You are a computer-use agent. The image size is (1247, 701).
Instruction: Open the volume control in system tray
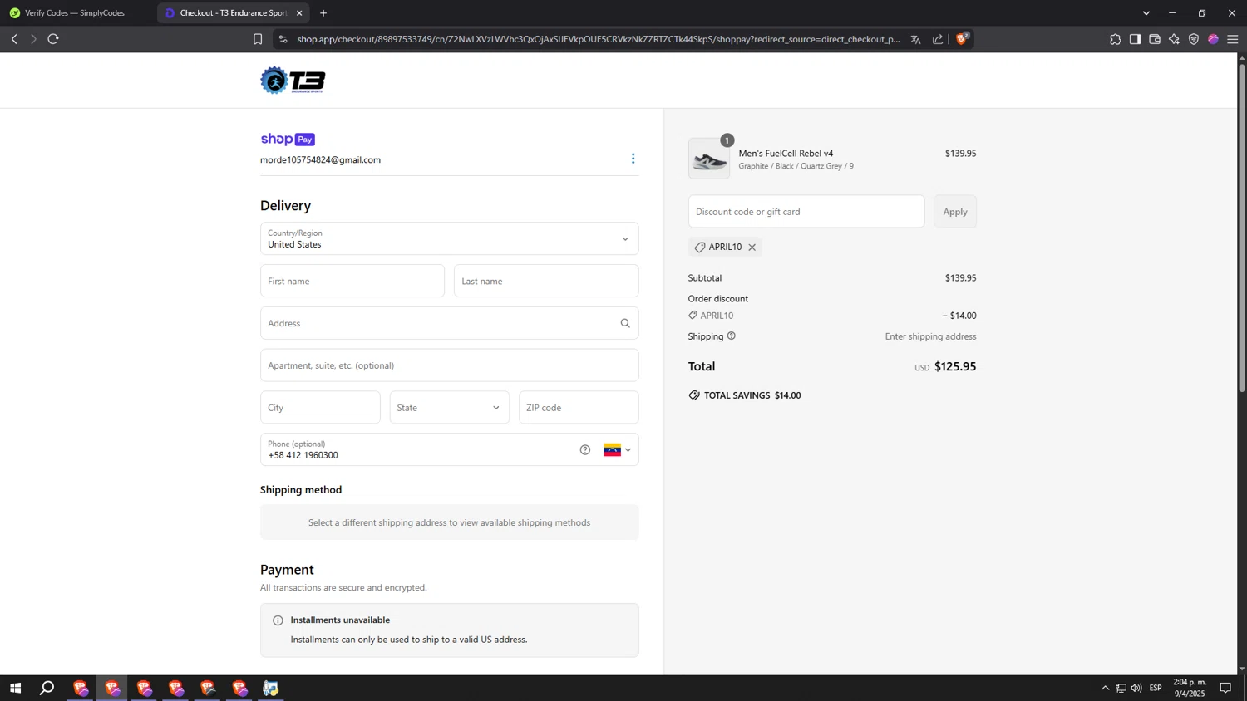pos(1136,688)
